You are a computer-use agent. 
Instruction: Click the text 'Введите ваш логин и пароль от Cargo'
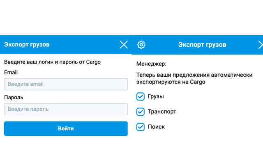(52, 62)
